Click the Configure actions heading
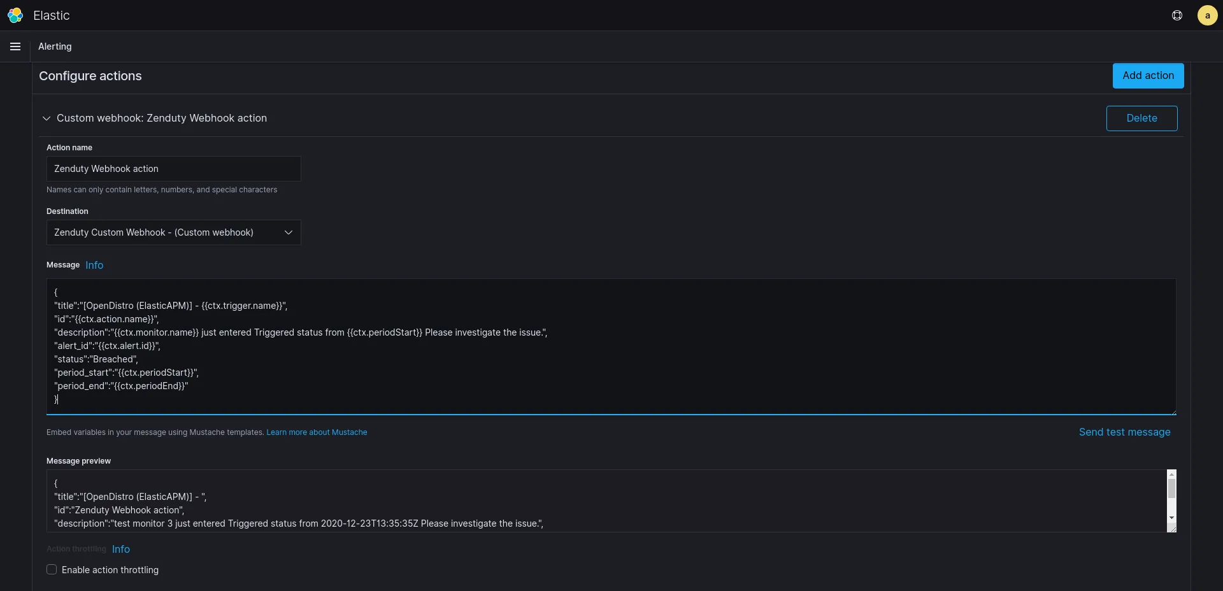 click(90, 76)
